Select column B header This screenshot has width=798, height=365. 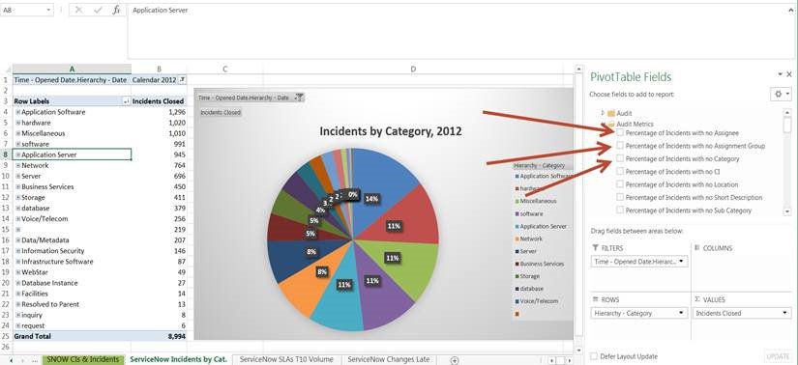click(159, 70)
